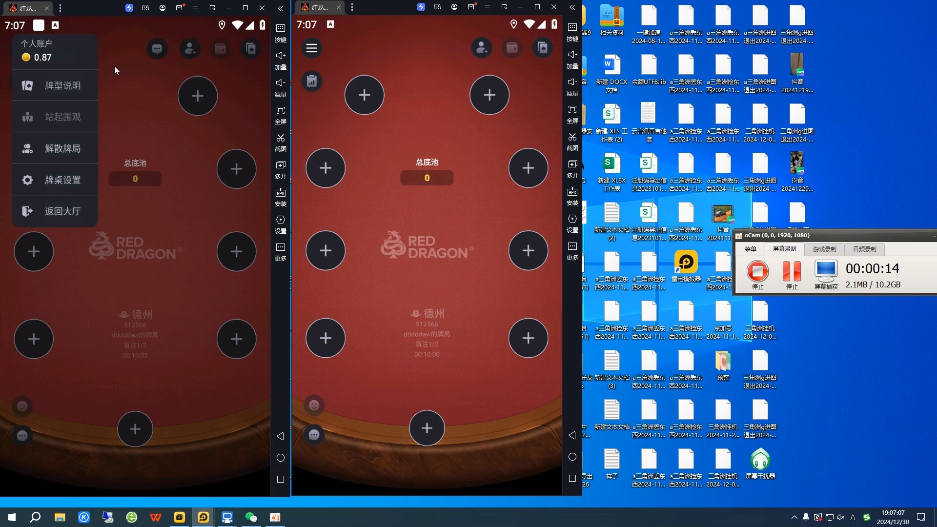The image size is (937, 527).
Task: Switch to 游戏录制 tab in oCam
Action: click(824, 249)
